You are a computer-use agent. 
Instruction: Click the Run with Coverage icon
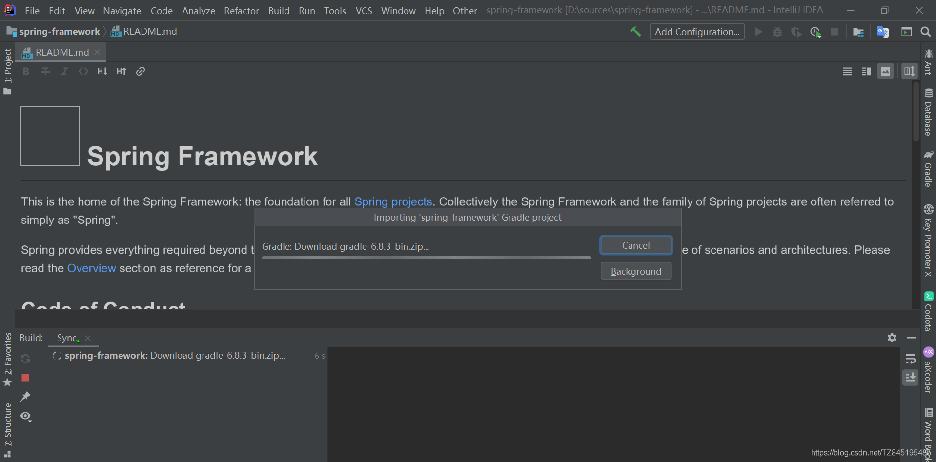coord(796,32)
